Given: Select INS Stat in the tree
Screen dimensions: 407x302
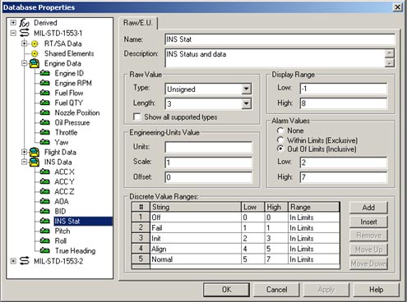Looking at the screenshot, I should (x=83, y=221).
